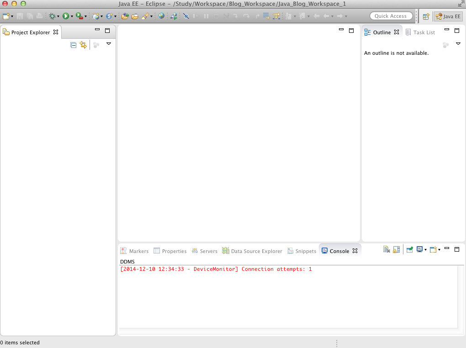Click the Save All toolbar icon
The width and height of the screenshot is (466, 348).
(x=30, y=16)
